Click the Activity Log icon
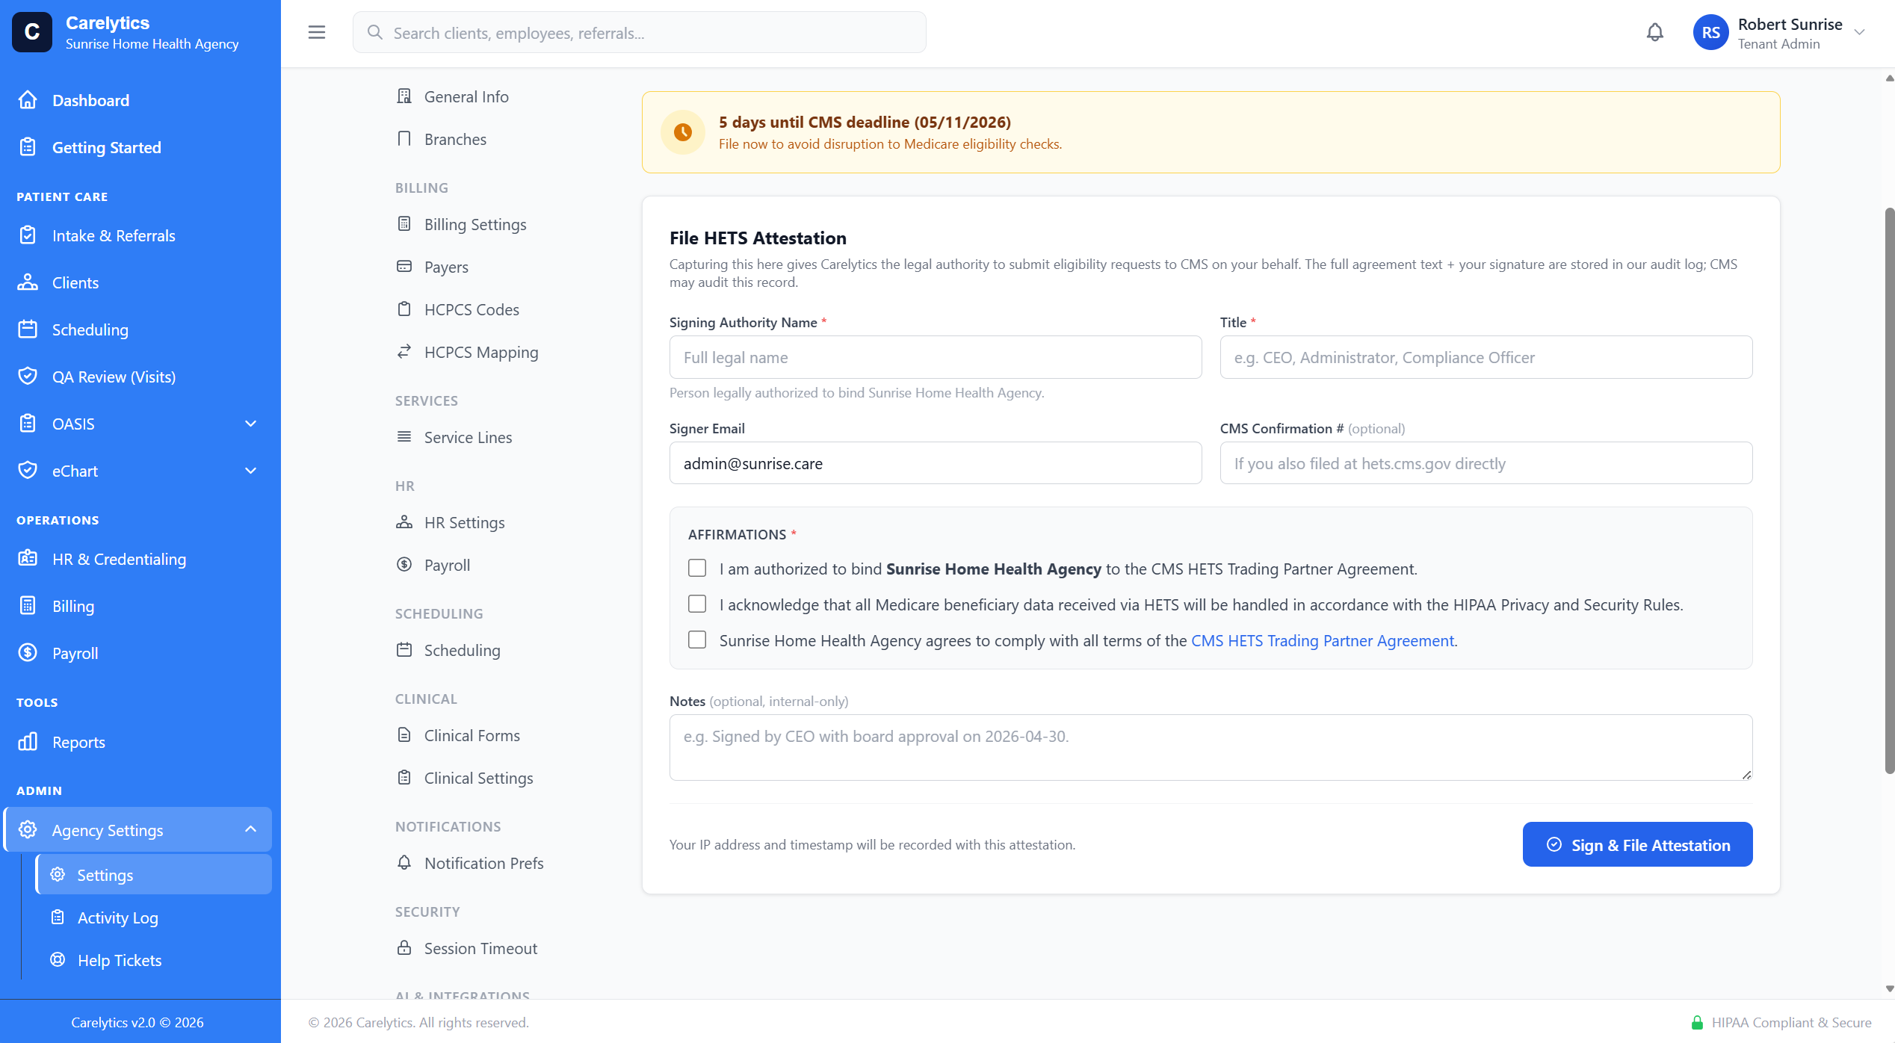1895x1043 pixels. tap(58, 917)
